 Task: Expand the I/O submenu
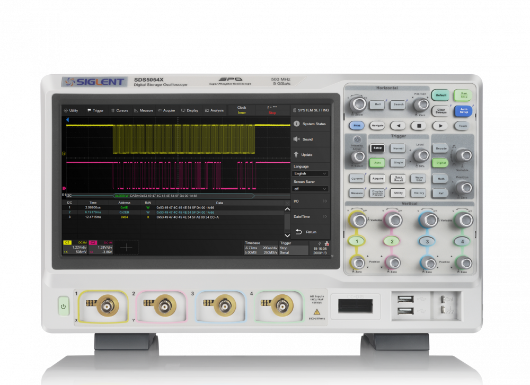[x=311, y=202]
